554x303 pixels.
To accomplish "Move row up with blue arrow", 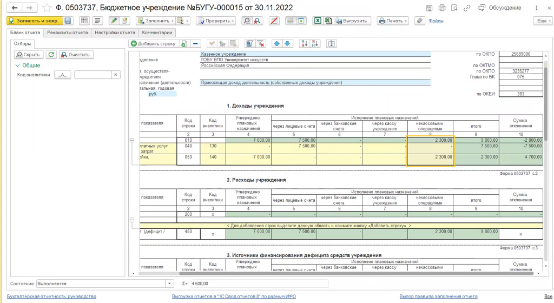I will click(x=276, y=43).
